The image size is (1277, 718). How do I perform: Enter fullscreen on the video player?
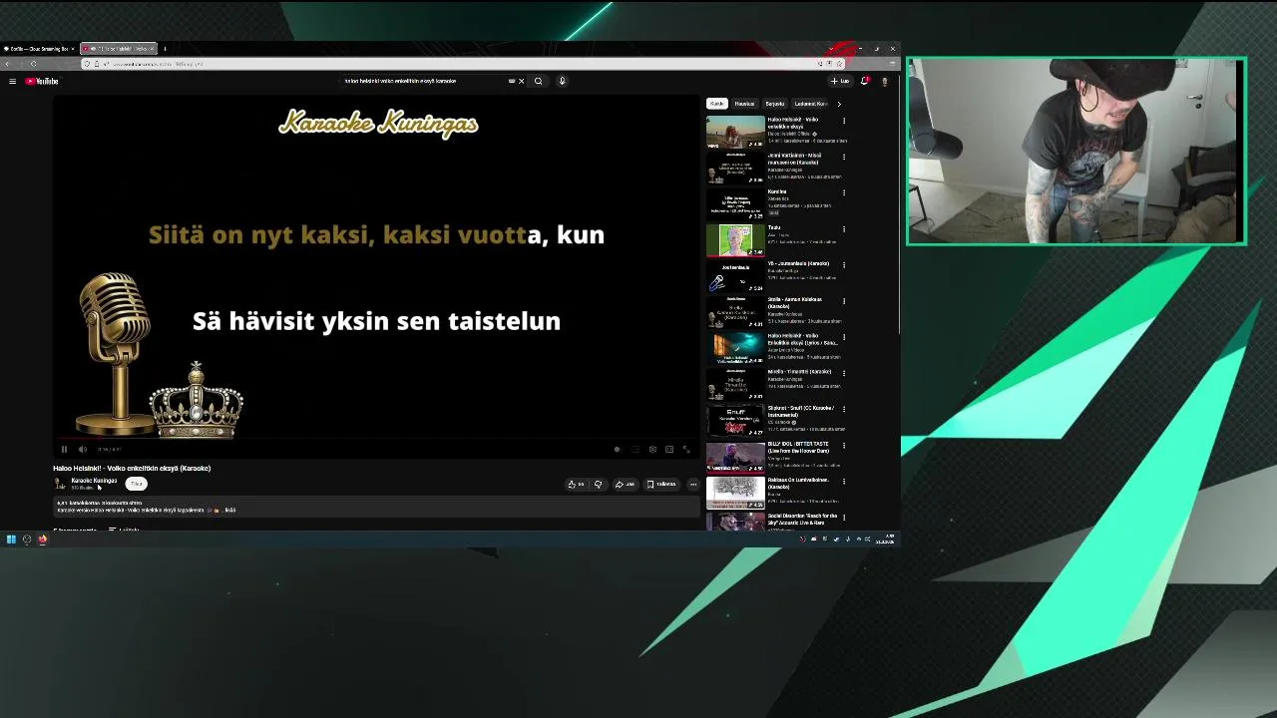pos(686,449)
